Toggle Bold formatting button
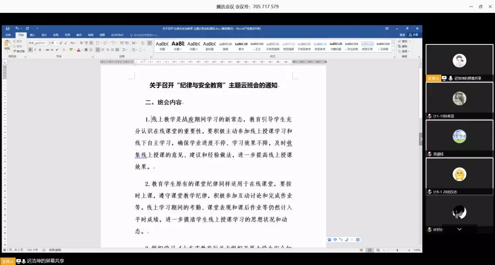 pos(30,50)
